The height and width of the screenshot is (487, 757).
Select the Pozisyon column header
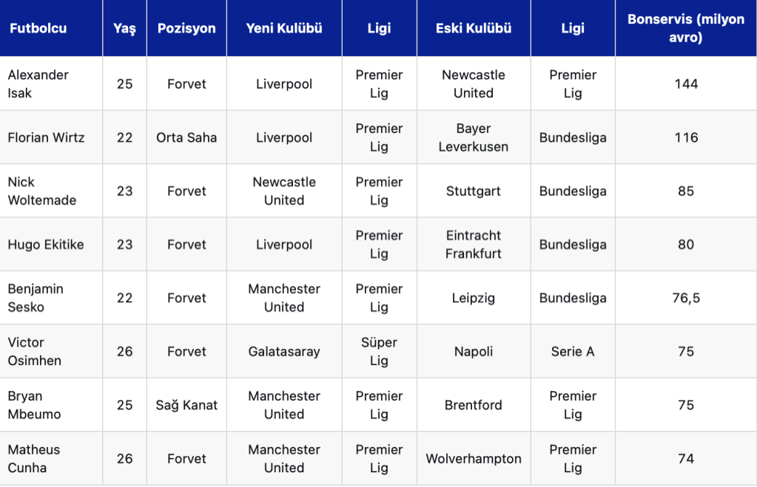186,29
